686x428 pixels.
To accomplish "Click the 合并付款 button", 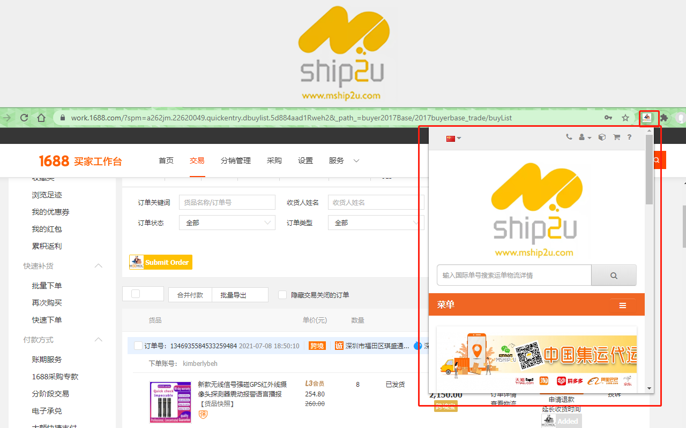I will click(190, 295).
